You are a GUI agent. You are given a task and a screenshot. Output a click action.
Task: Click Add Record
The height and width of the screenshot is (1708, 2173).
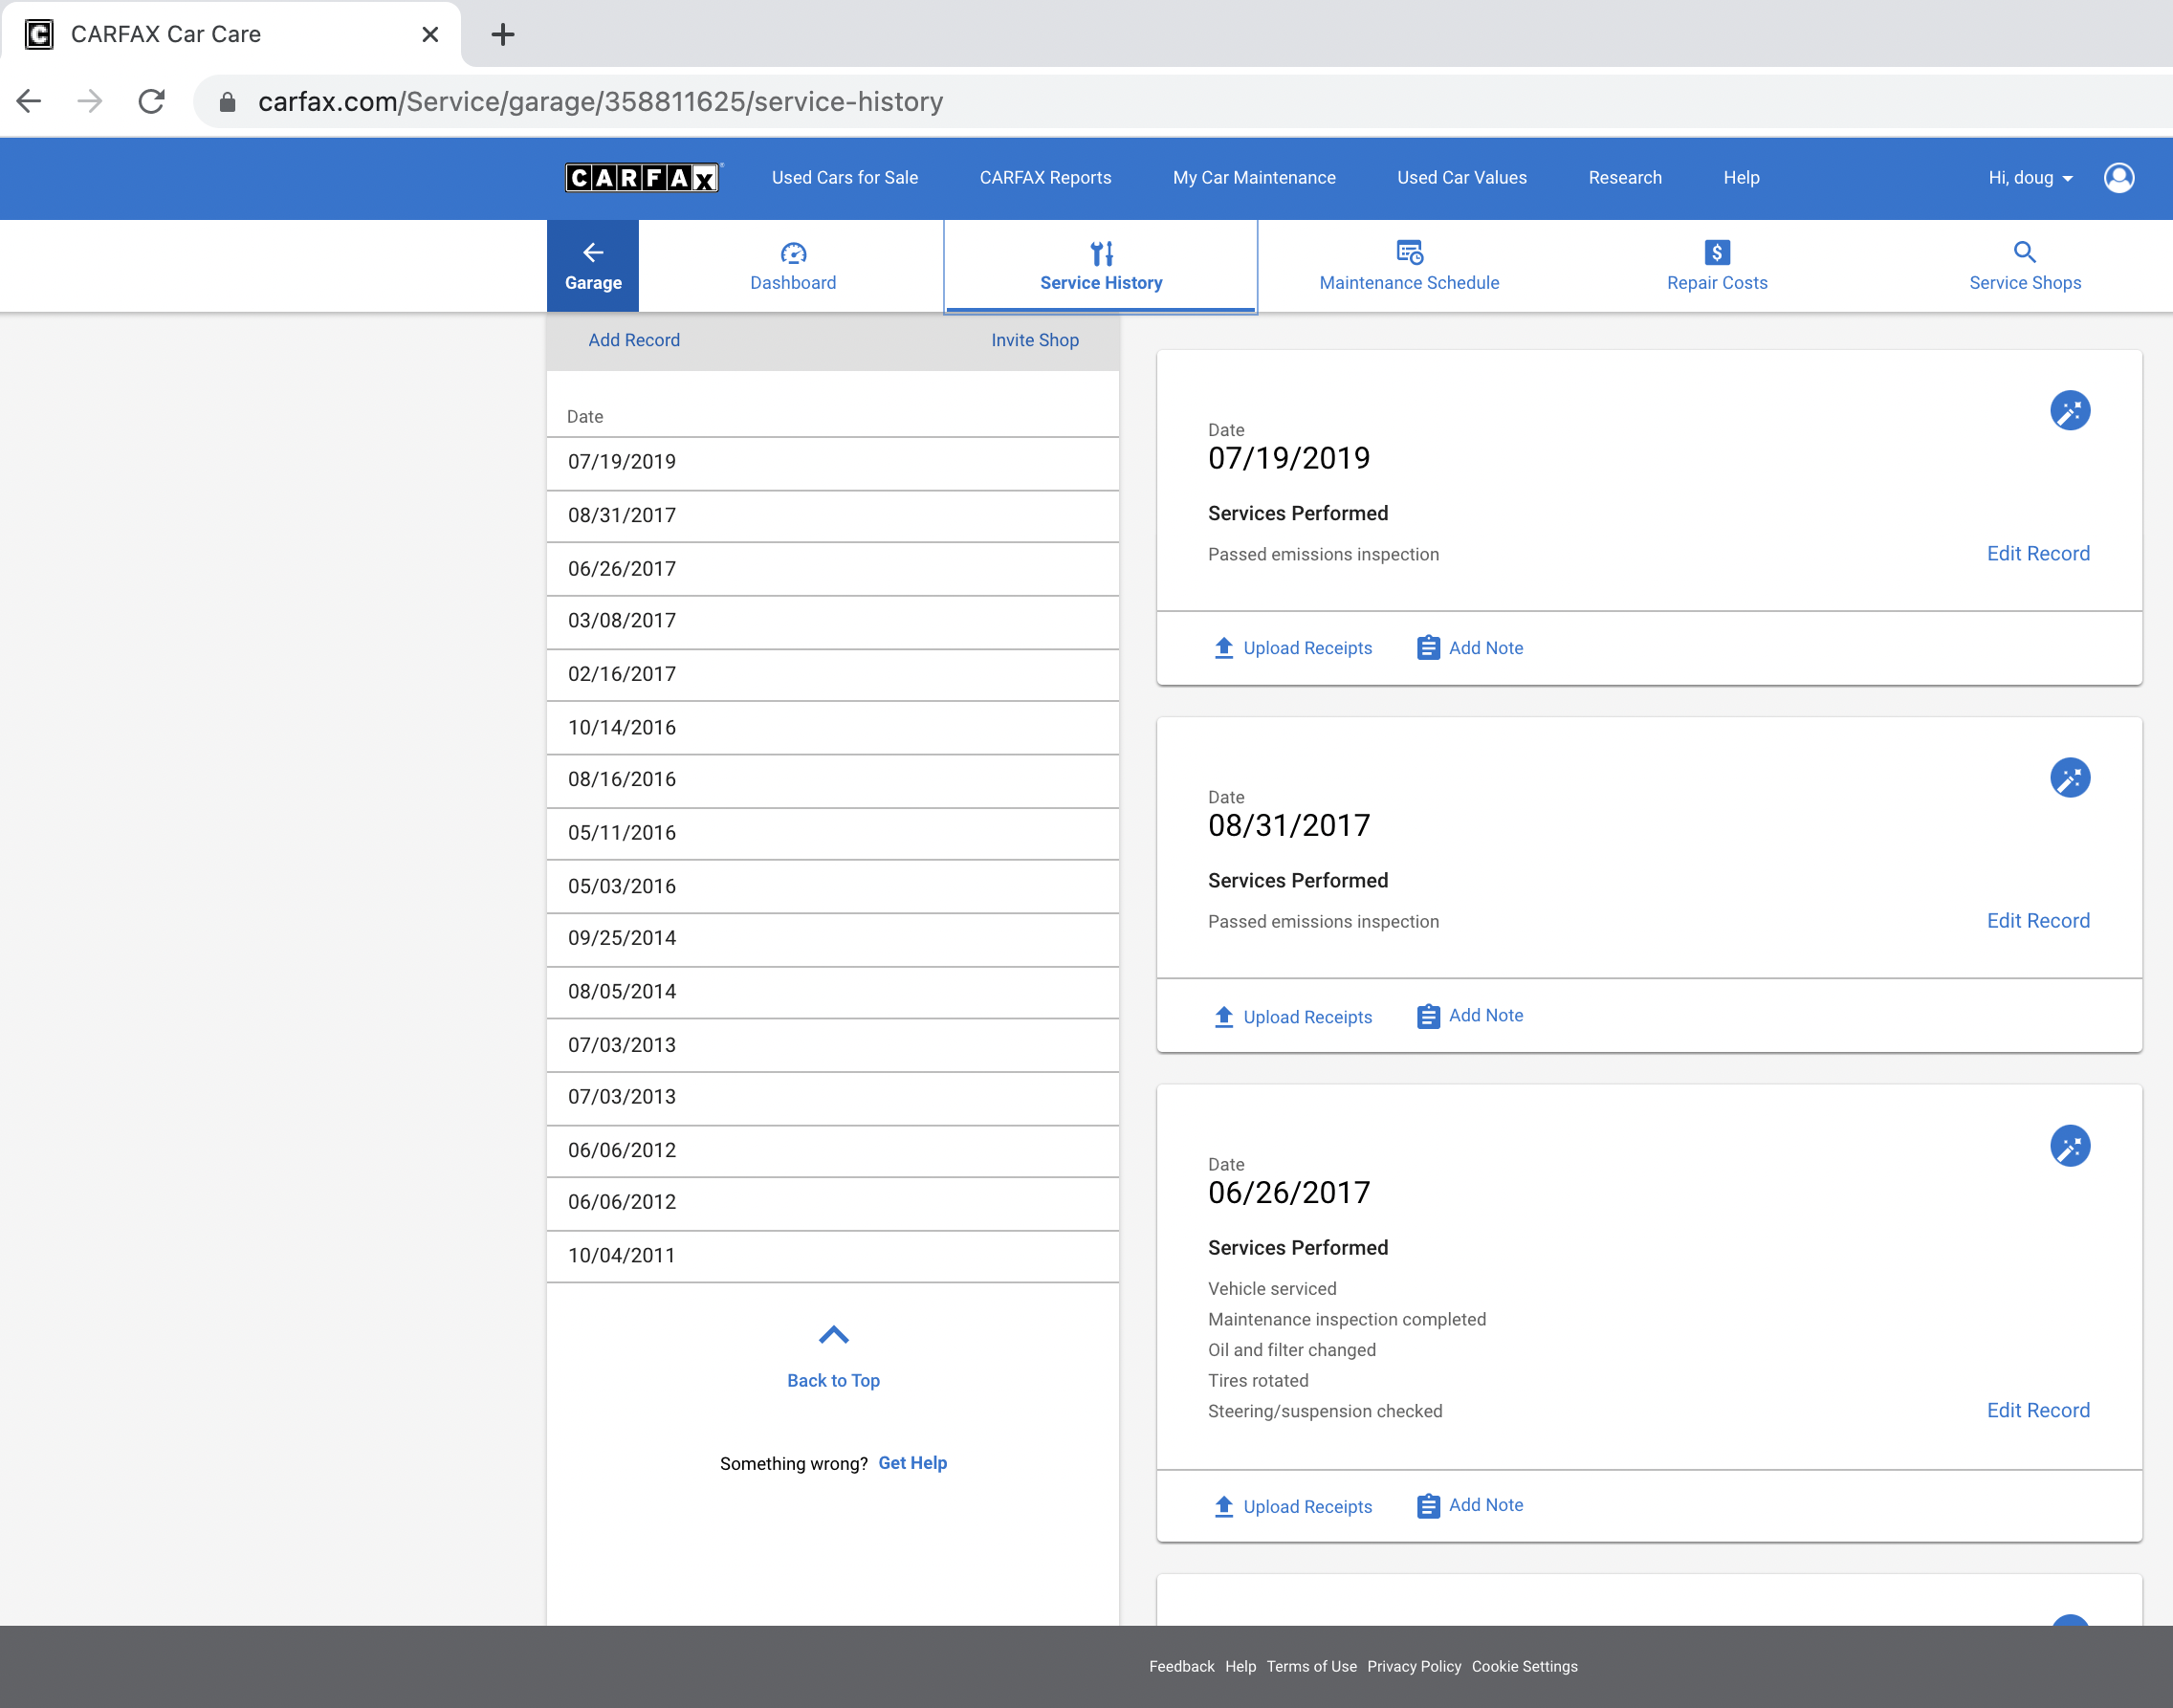pyautogui.click(x=634, y=340)
